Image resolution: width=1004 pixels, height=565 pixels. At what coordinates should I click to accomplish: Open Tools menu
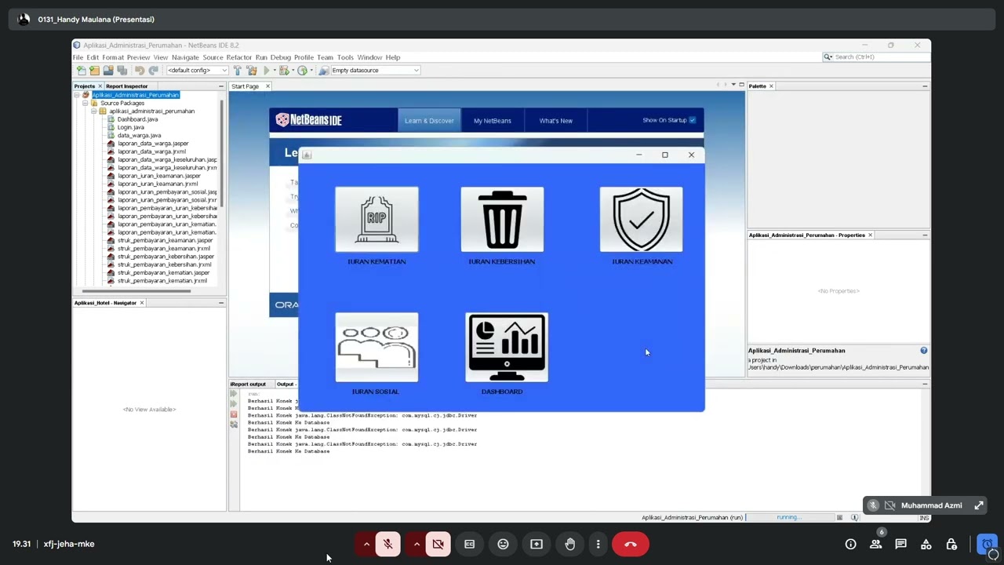[345, 57]
